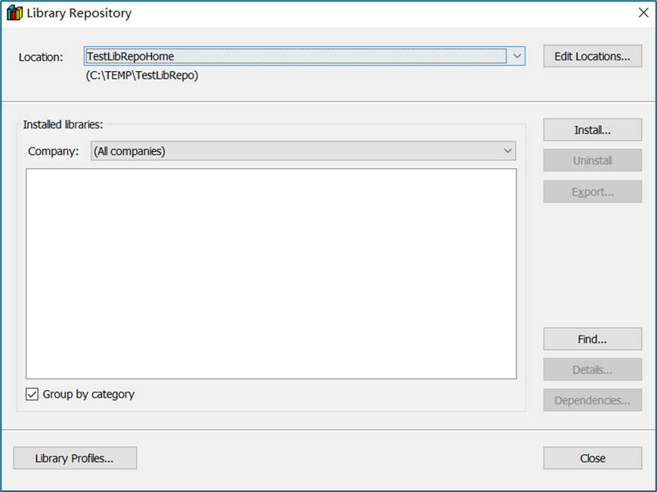
Task: Open Library Profiles... settings
Action: (x=75, y=458)
